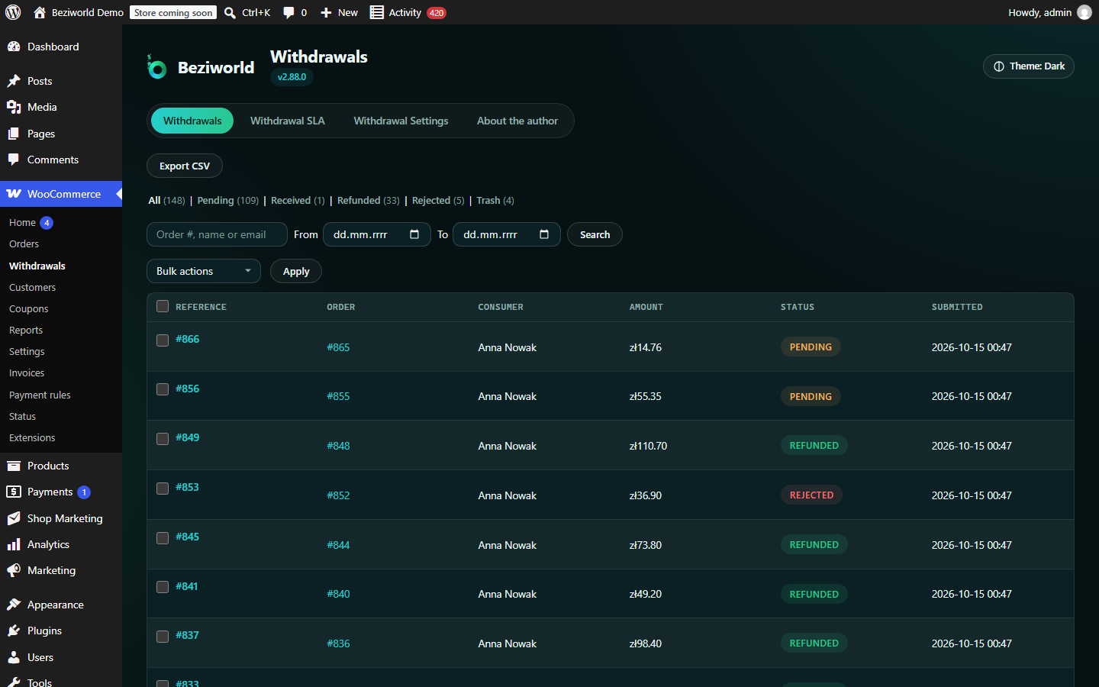Click the From date input field

[377, 234]
